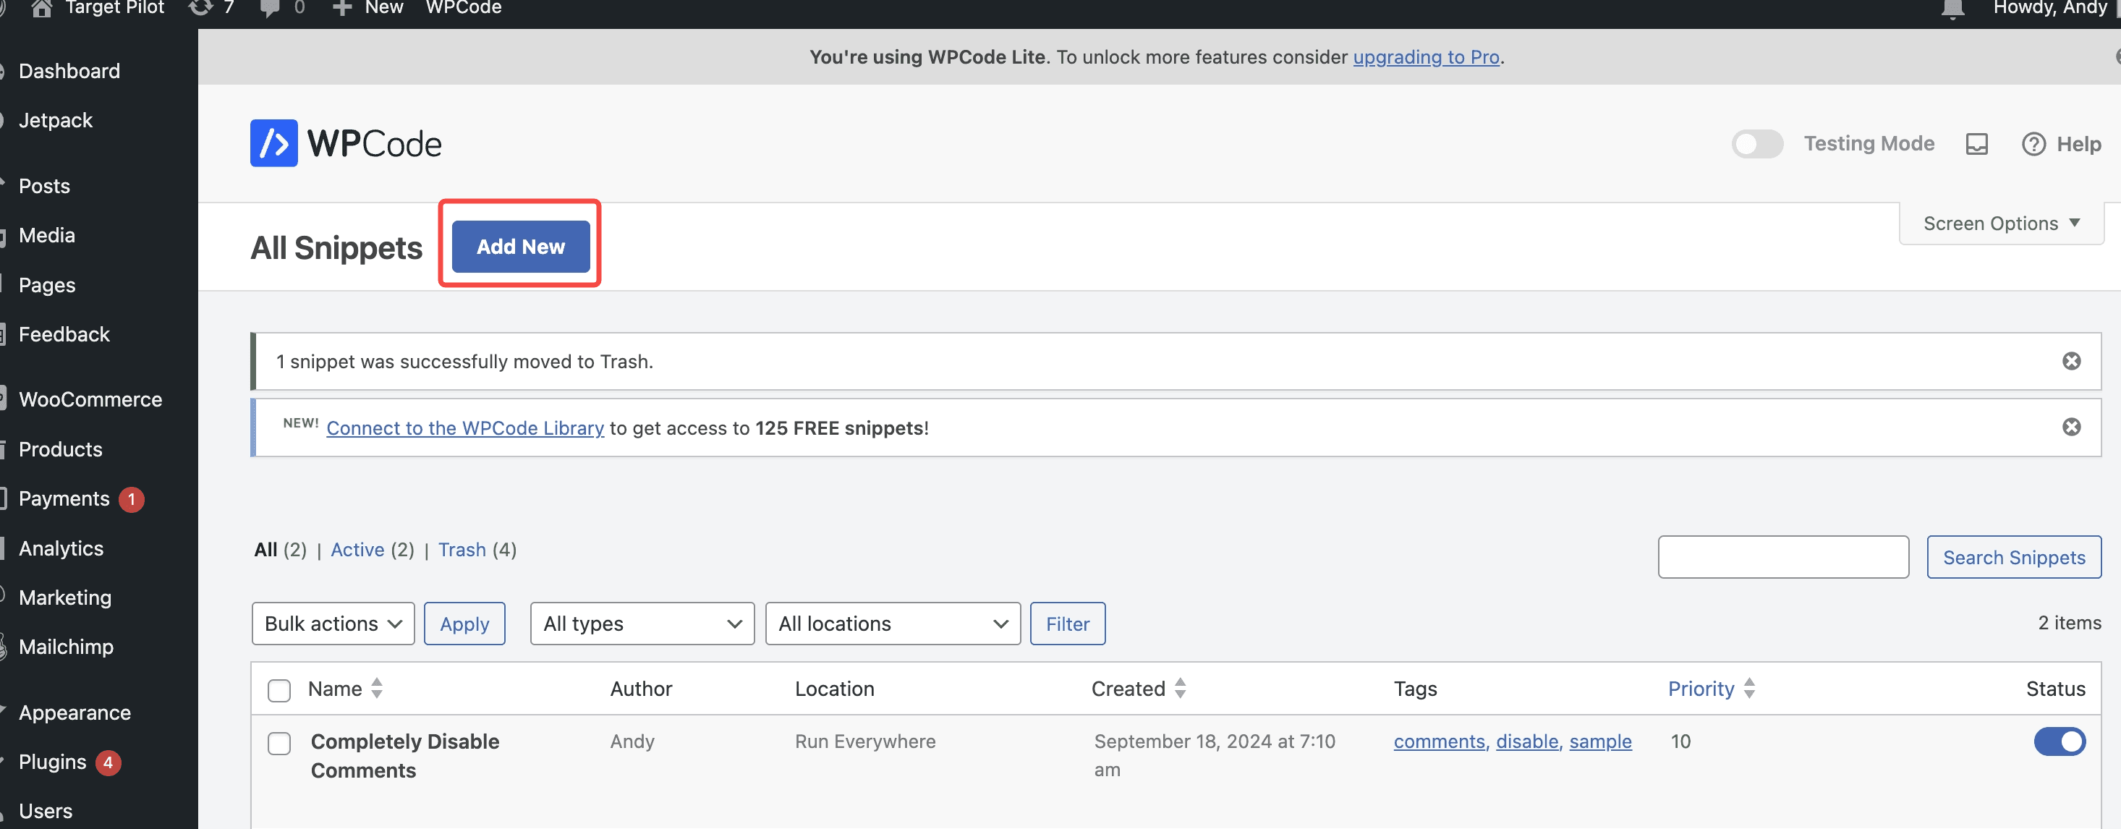Switch to the Trash snippets tab
The height and width of the screenshot is (829, 2121).
tap(462, 549)
